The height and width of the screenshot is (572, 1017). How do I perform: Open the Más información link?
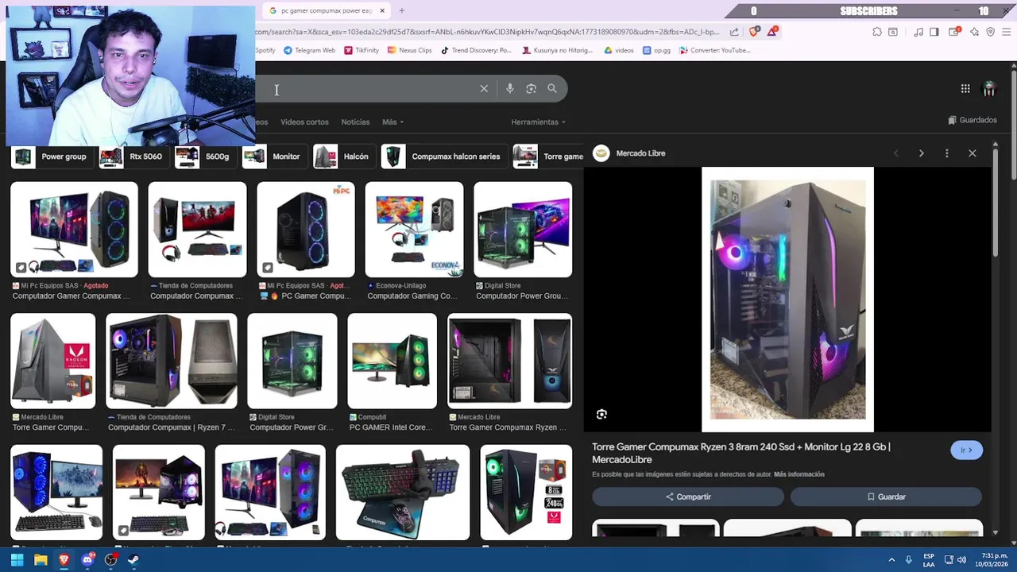[799, 474]
